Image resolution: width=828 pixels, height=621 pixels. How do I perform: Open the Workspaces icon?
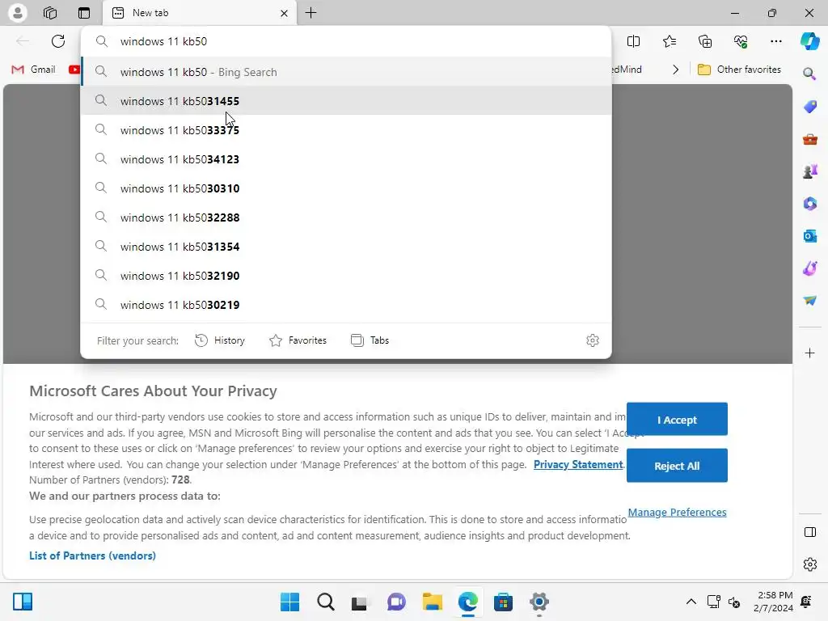(50, 13)
